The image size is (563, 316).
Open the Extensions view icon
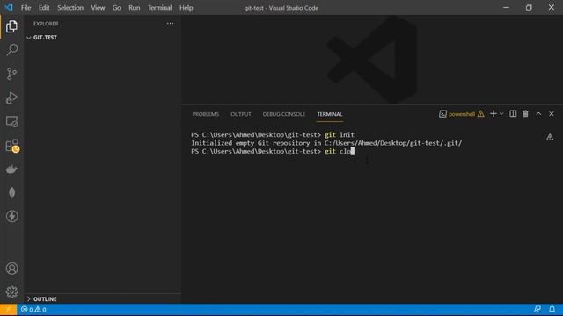[x=11, y=146]
